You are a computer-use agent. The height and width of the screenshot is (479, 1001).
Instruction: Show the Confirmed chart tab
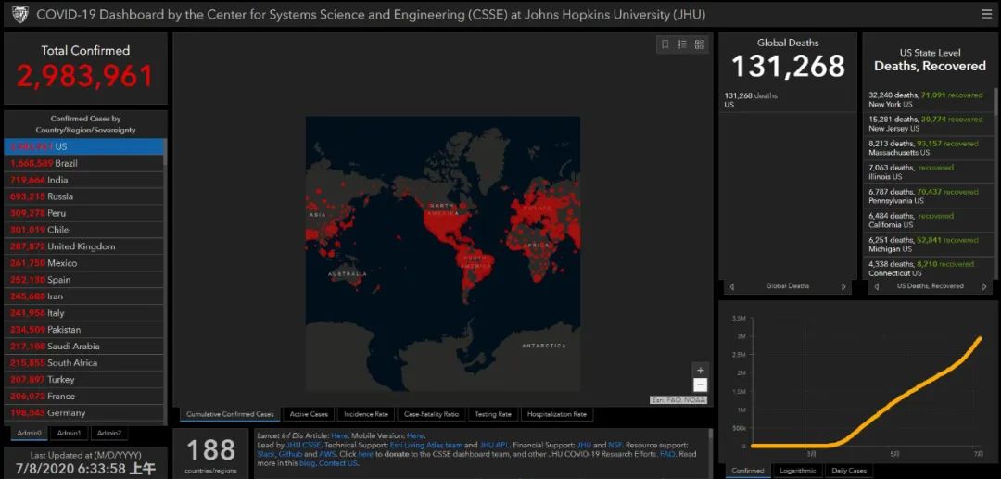[x=748, y=471]
